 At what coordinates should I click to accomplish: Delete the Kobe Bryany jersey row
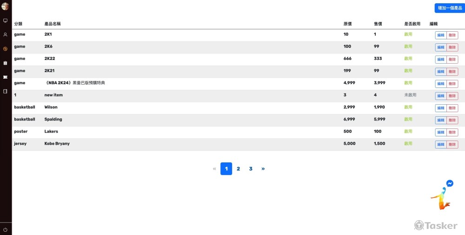tap(452, 144)
